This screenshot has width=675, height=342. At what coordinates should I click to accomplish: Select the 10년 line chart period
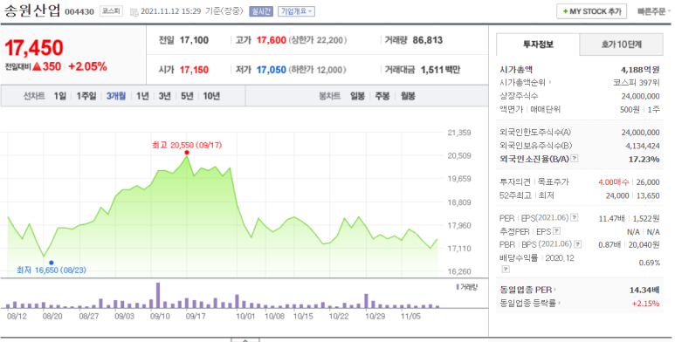[211, 96]
